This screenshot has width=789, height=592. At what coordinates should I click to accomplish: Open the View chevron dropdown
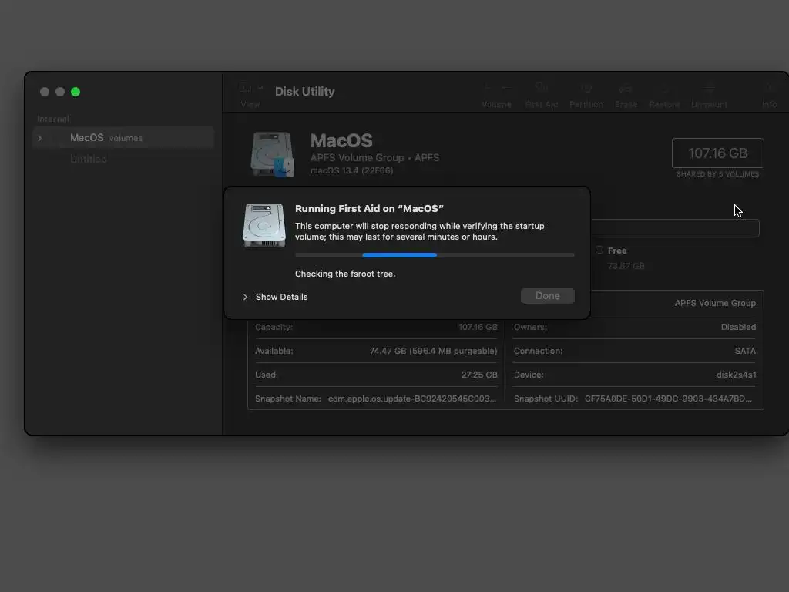pyautogui.click(x=260, y=88)
